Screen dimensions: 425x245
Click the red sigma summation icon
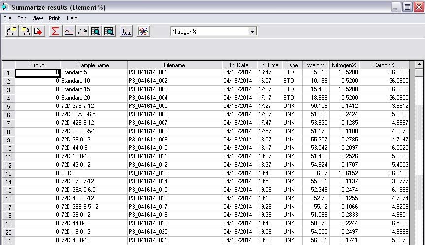click(55, 31)
